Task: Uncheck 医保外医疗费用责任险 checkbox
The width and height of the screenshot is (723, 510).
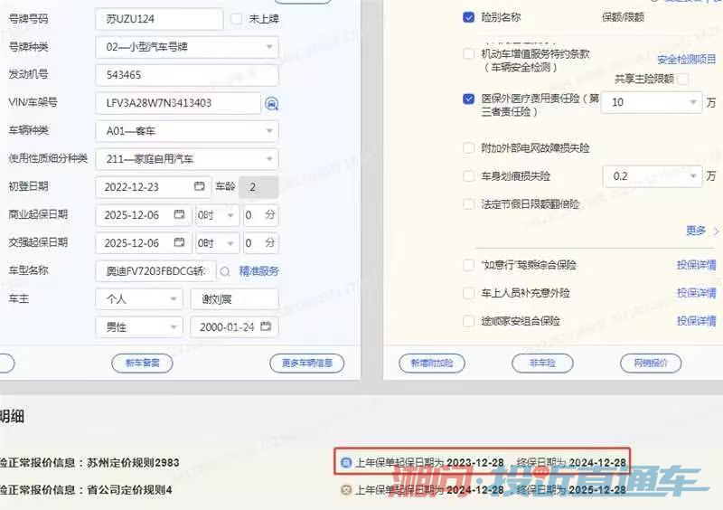Action: click(468, 99)
